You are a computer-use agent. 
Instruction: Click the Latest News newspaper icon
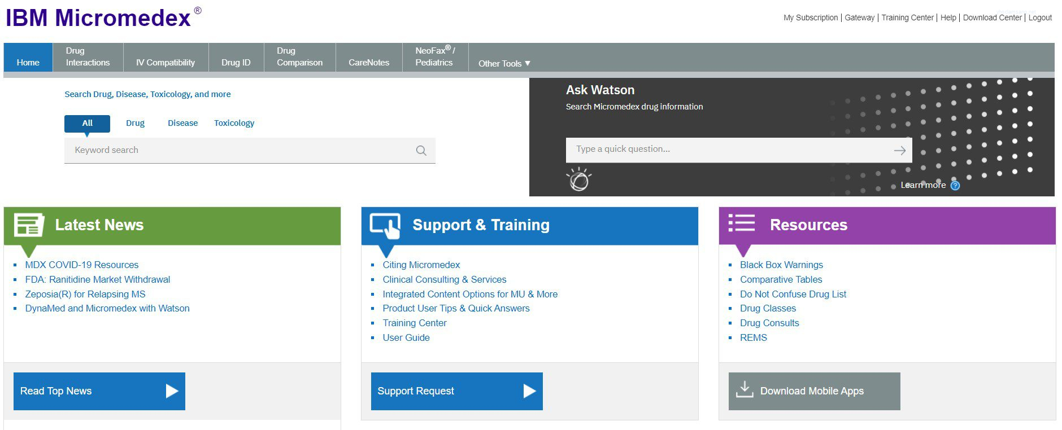[29, 225]
